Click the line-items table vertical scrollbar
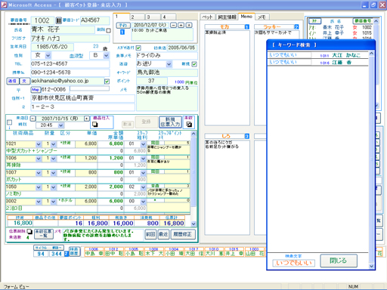 click(193, 177)
